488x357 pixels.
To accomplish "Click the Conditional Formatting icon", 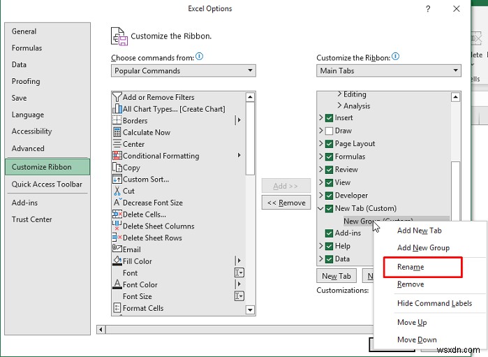I will pyautogui.click(x=117, y=156).
